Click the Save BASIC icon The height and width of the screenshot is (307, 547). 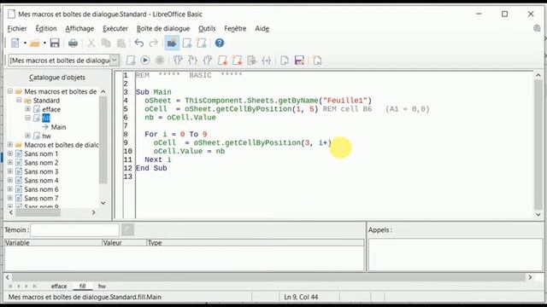[299, 61]
